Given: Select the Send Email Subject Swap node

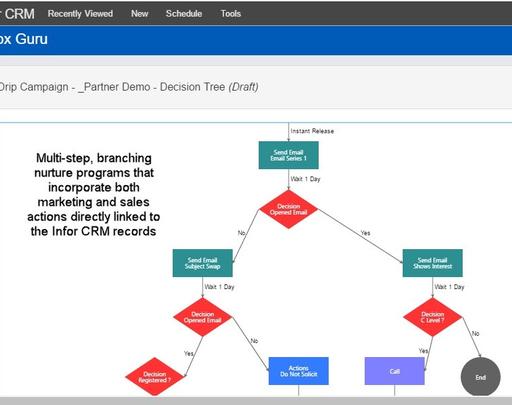Looking at the screenshot, I should tap(203, 263).
